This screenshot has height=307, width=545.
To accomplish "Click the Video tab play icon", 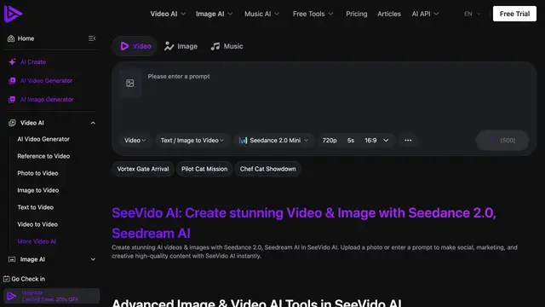I will [x=124, y=46].
